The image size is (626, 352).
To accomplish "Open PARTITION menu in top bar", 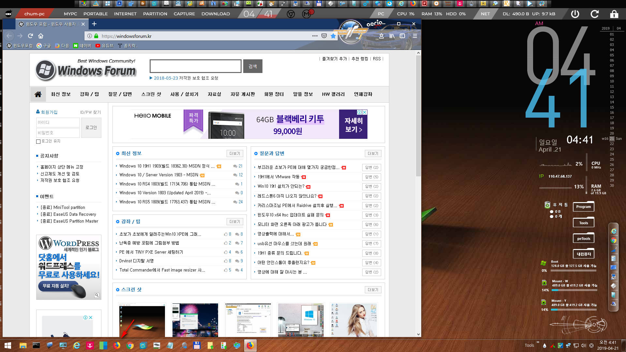I will (x=155, y=14).
